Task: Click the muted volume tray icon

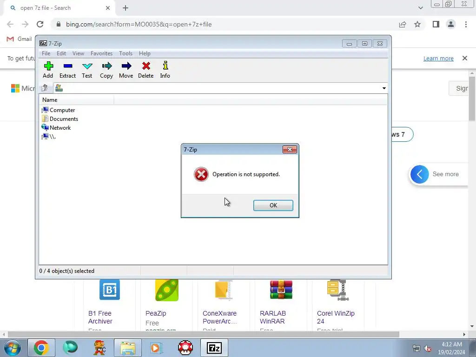Action: click(x=428, y=349)
